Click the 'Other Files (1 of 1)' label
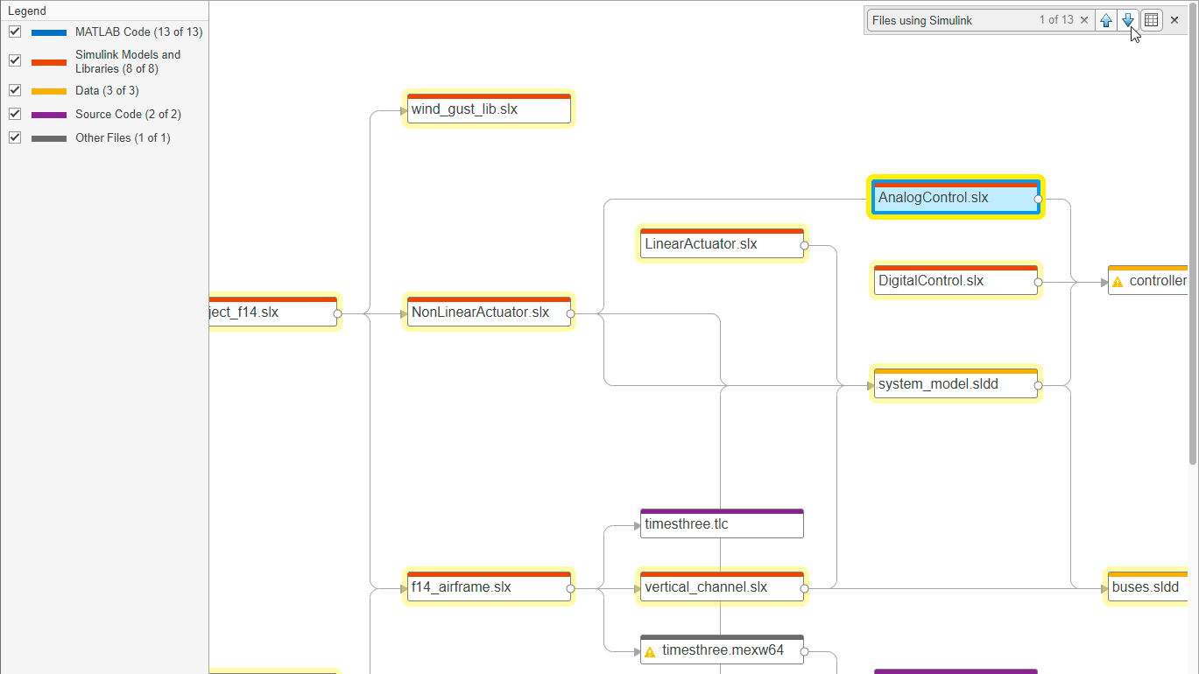Image resolution: width=1199 pixels, height=674 pixels. pyautogui.click(x=123, y=137)
